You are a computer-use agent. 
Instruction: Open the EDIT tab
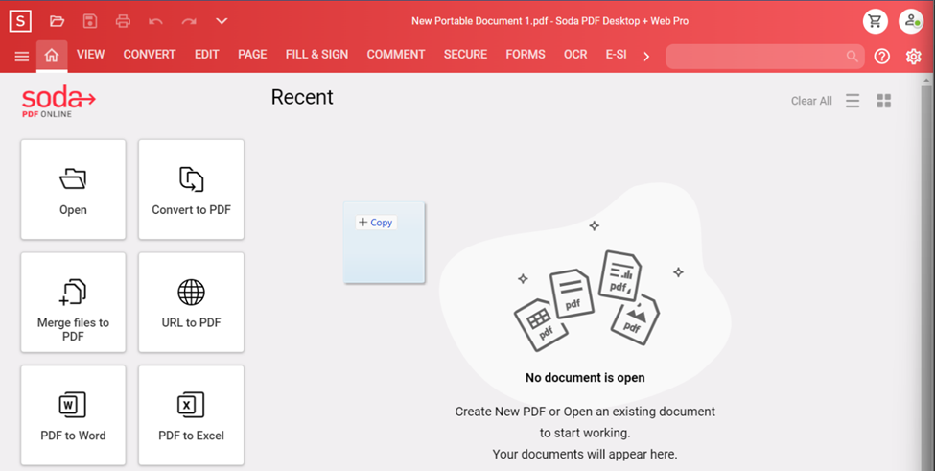[x=206, y=55]
